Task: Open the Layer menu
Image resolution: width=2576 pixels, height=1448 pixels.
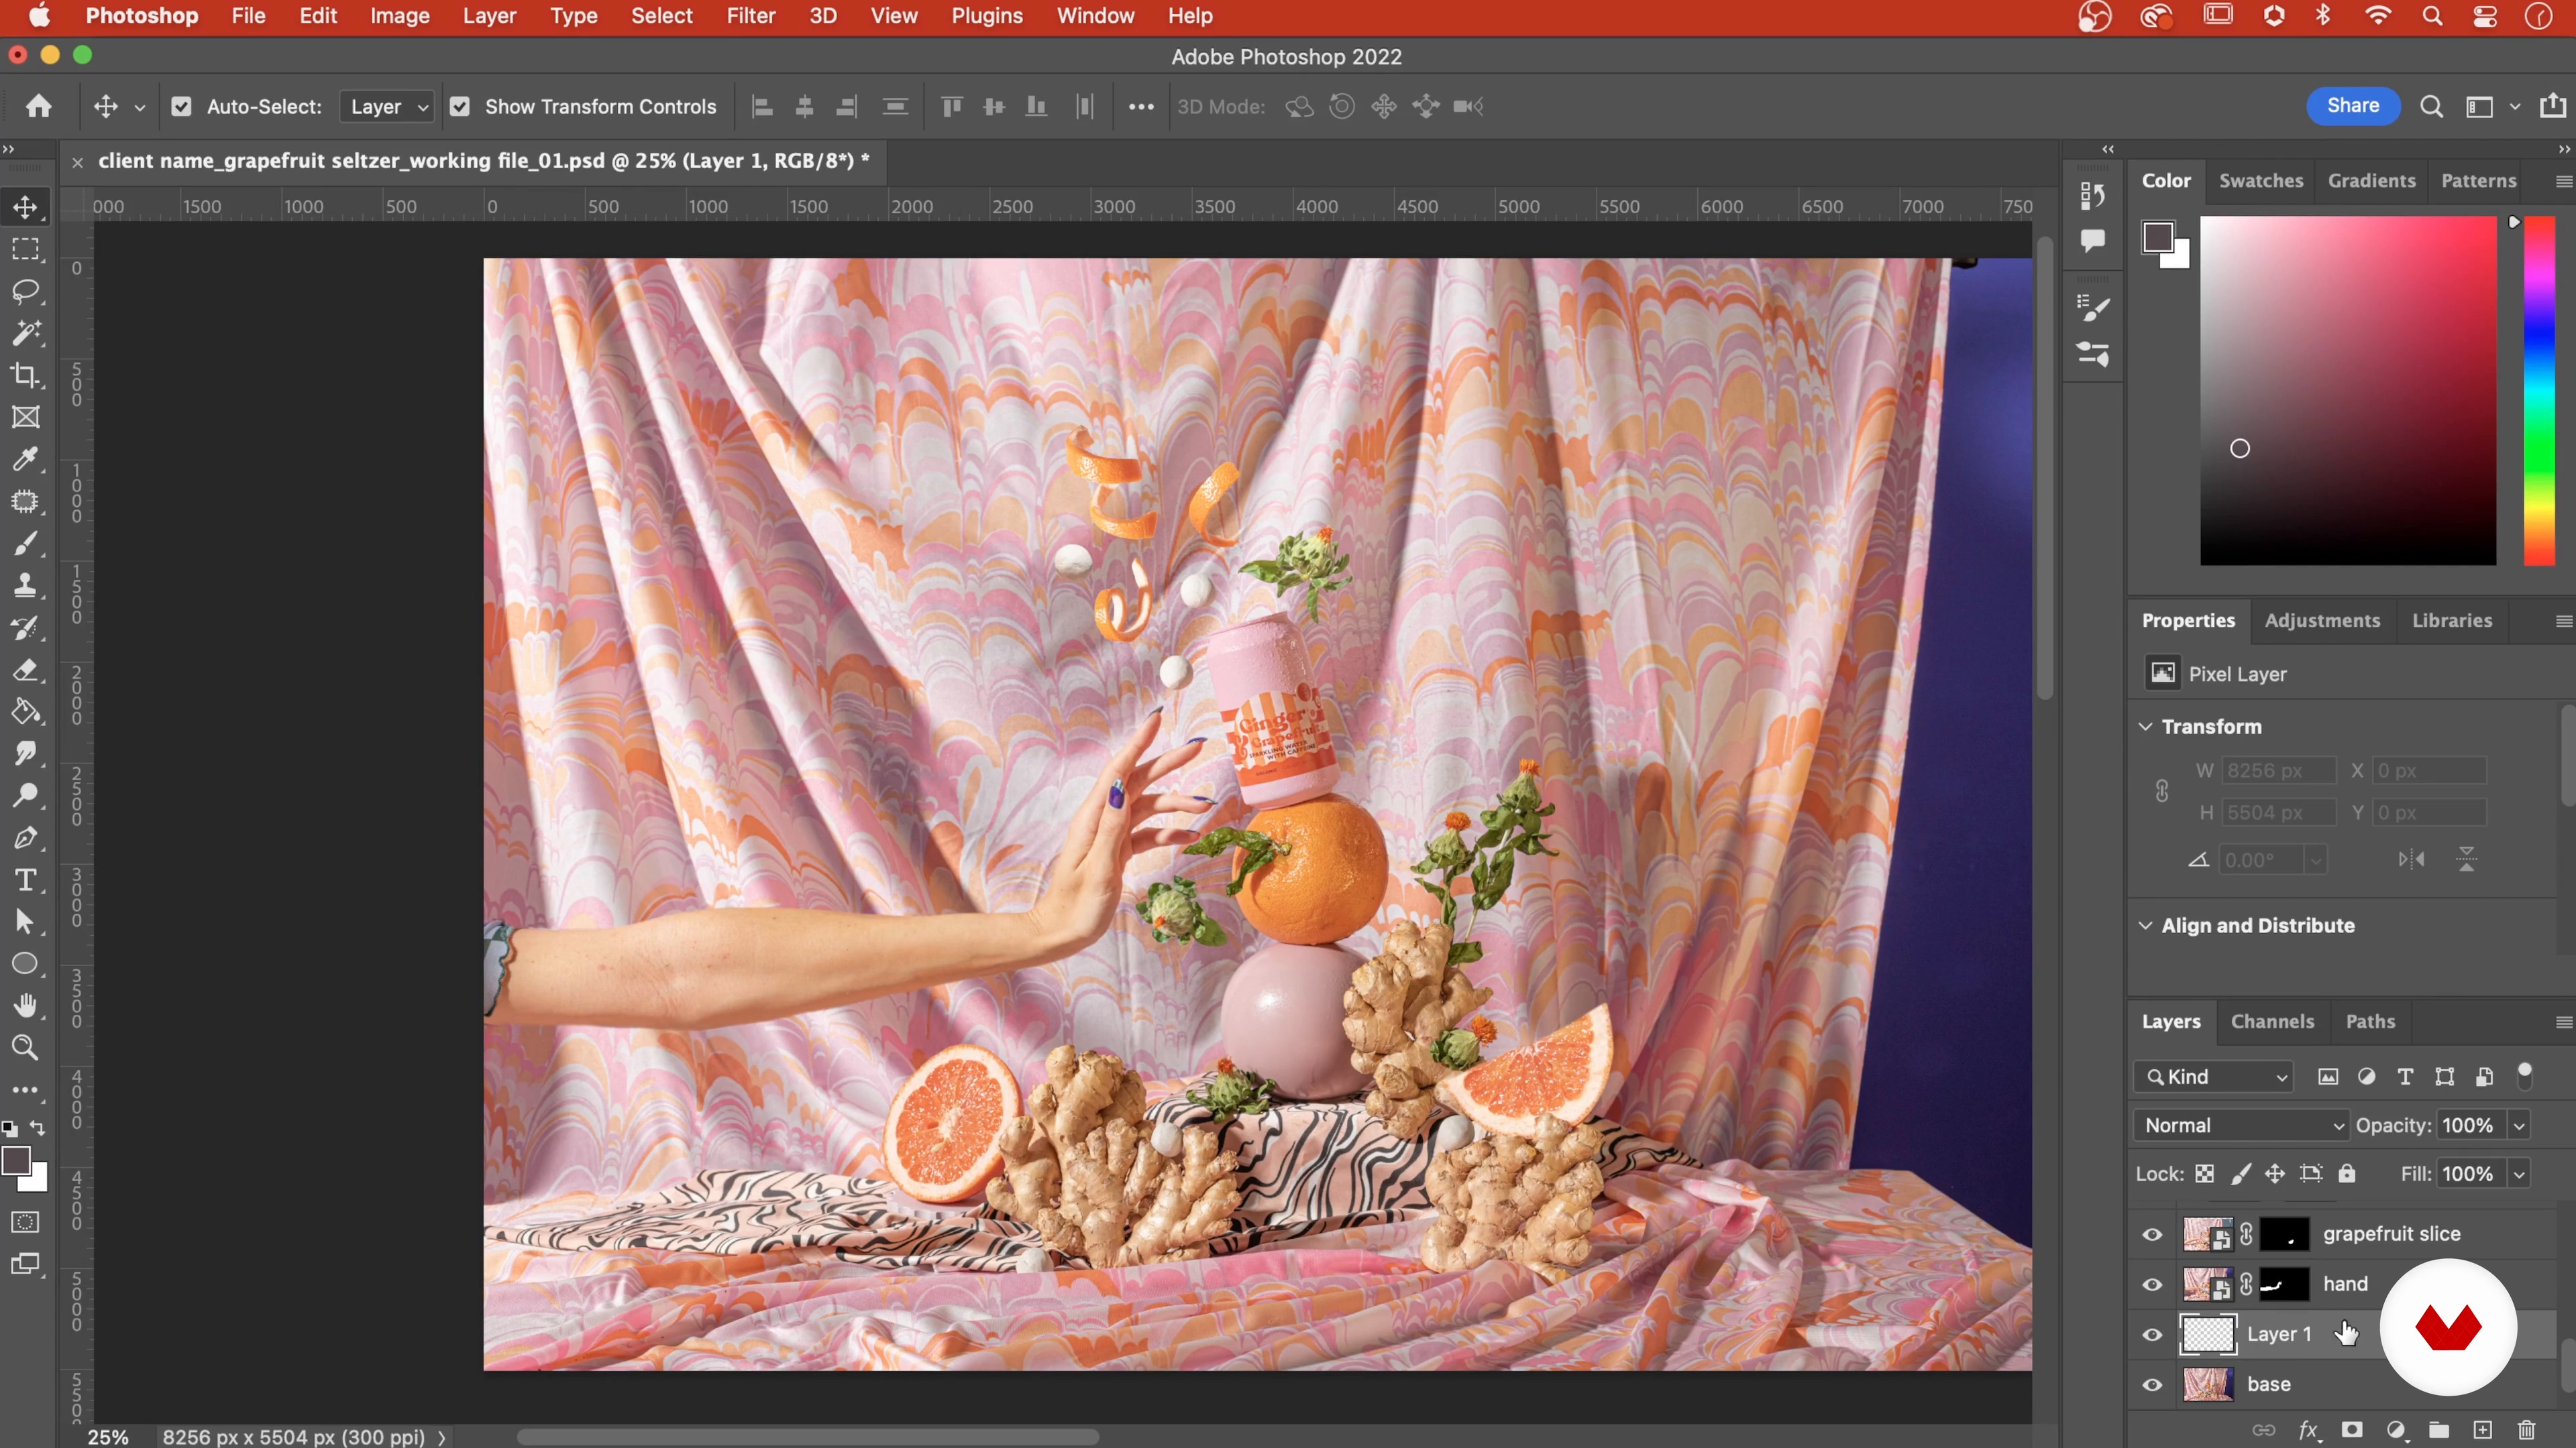Action: click(489, 16)
